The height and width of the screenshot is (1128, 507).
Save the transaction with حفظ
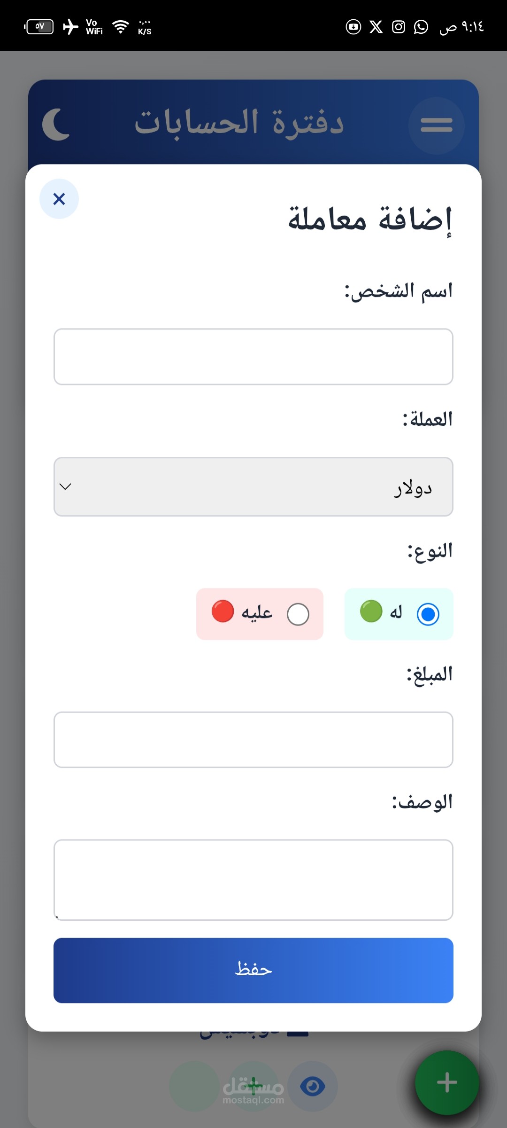click(x=253, y=970)
